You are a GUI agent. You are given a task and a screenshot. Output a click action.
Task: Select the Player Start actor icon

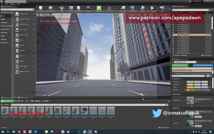point(17,35)
